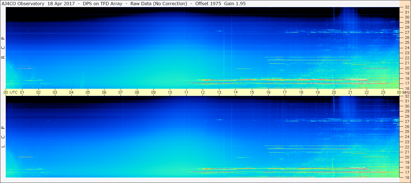This screenshot has height=183, width=411.
Task: Select the Gain 1.95 value in header
Action: [x=235, y=4]
